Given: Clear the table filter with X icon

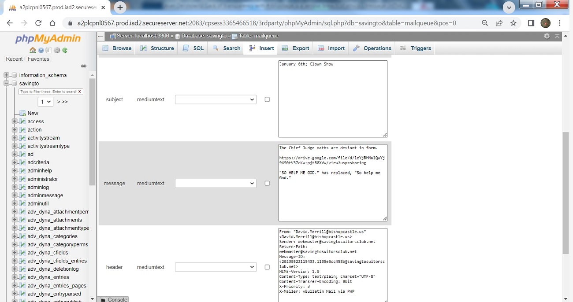Looking at the screenshot, I should (x=79, y=92).
